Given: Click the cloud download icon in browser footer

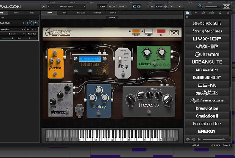Looking at the screenshot, I should pos(188,140).
